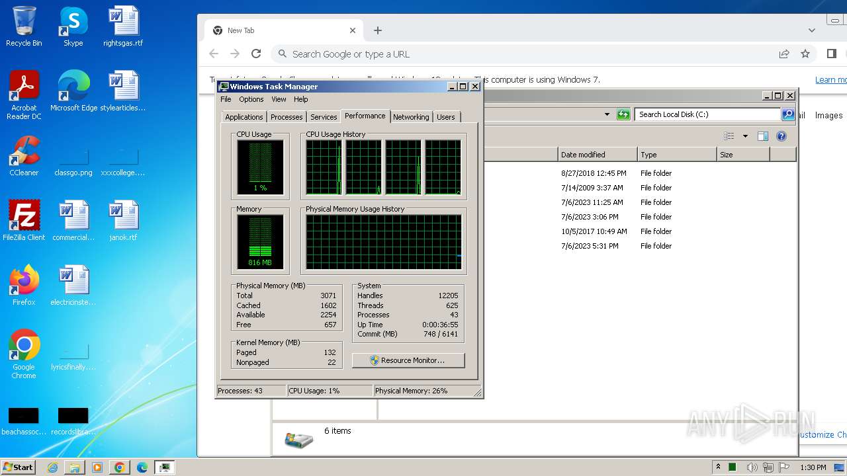The height and width of the screenshot is (476, 847).
Task: Switch to the Services tab
Action: coord(324,117)
